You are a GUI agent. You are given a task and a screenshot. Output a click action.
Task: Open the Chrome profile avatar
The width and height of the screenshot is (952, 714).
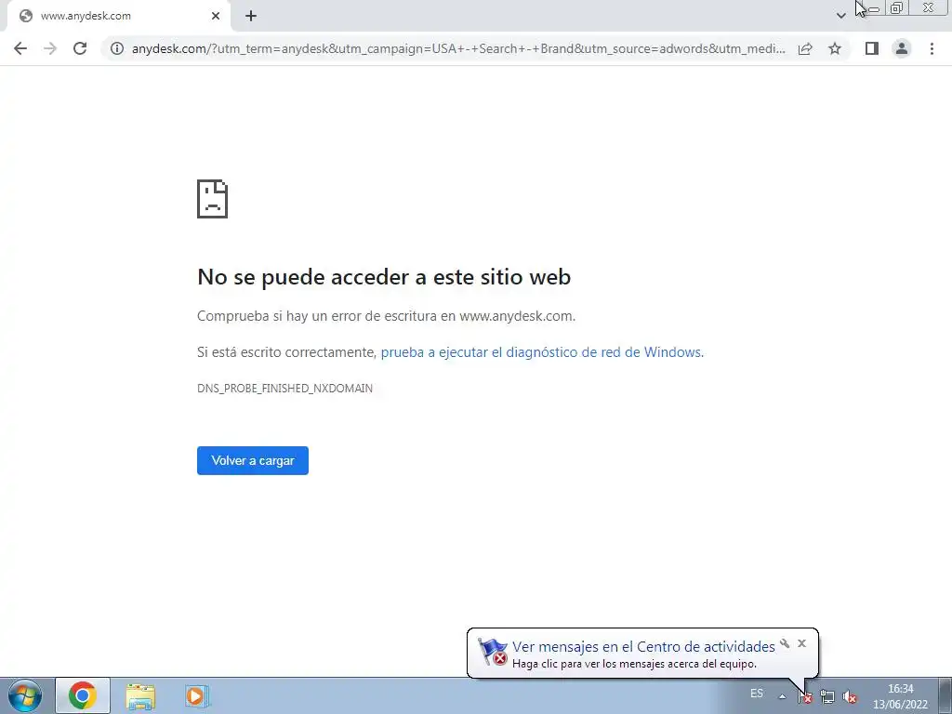pyautogui.click(x=902, y=48)
